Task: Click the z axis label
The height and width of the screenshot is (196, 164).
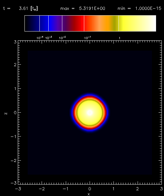Action: [x=6, y=114]
